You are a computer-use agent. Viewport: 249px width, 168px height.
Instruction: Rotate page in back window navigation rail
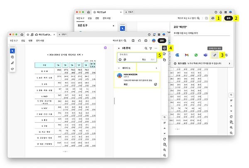231,117
